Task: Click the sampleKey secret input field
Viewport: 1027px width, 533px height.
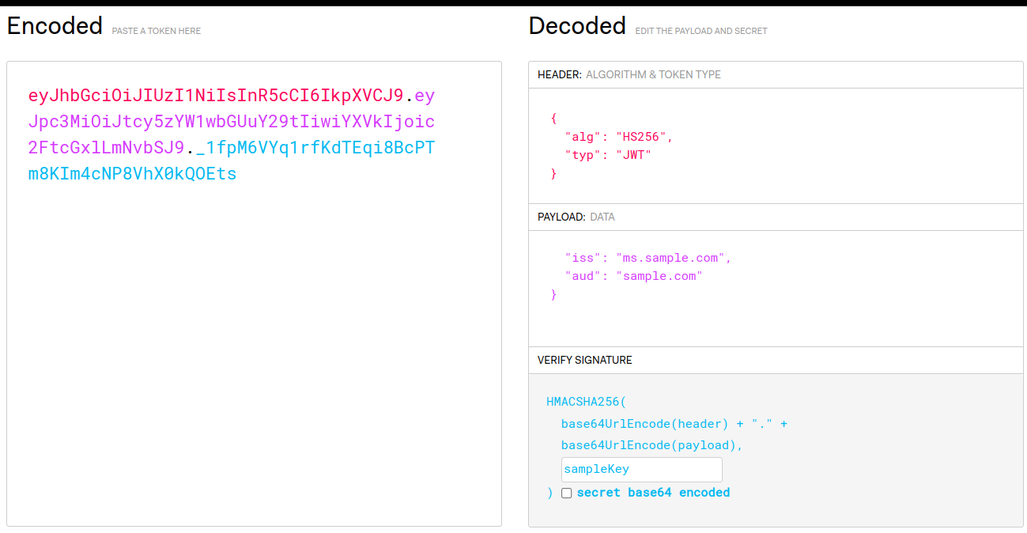Action: click(x=641, y=470)
